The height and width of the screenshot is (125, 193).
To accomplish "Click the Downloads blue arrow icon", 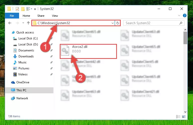I will point(15,56).
